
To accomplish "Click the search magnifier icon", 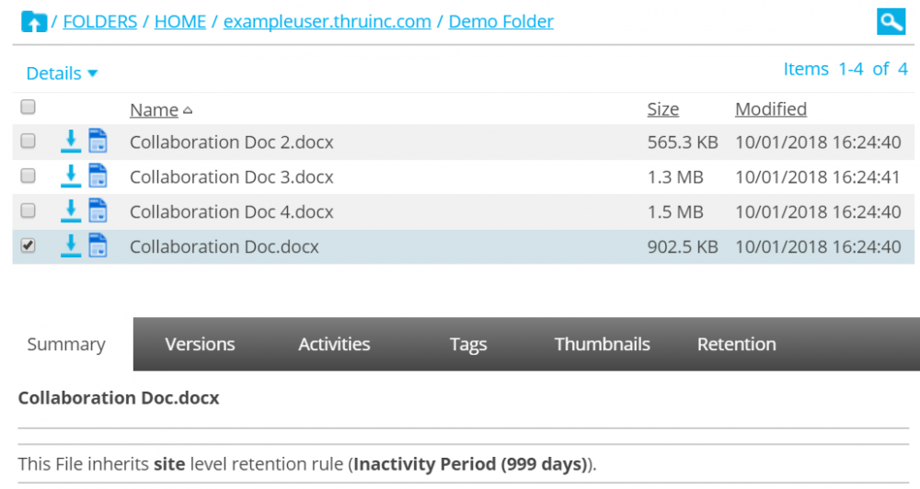I will pos(891,22).
